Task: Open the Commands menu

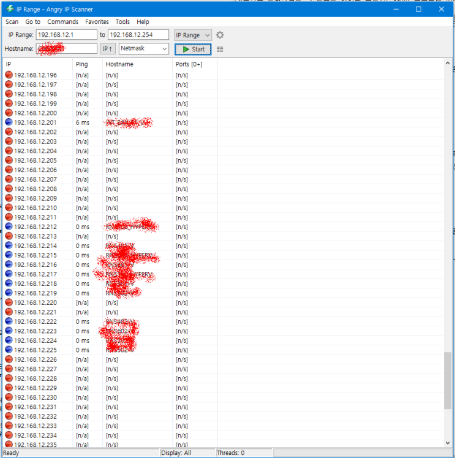Action: coord(63,21)
